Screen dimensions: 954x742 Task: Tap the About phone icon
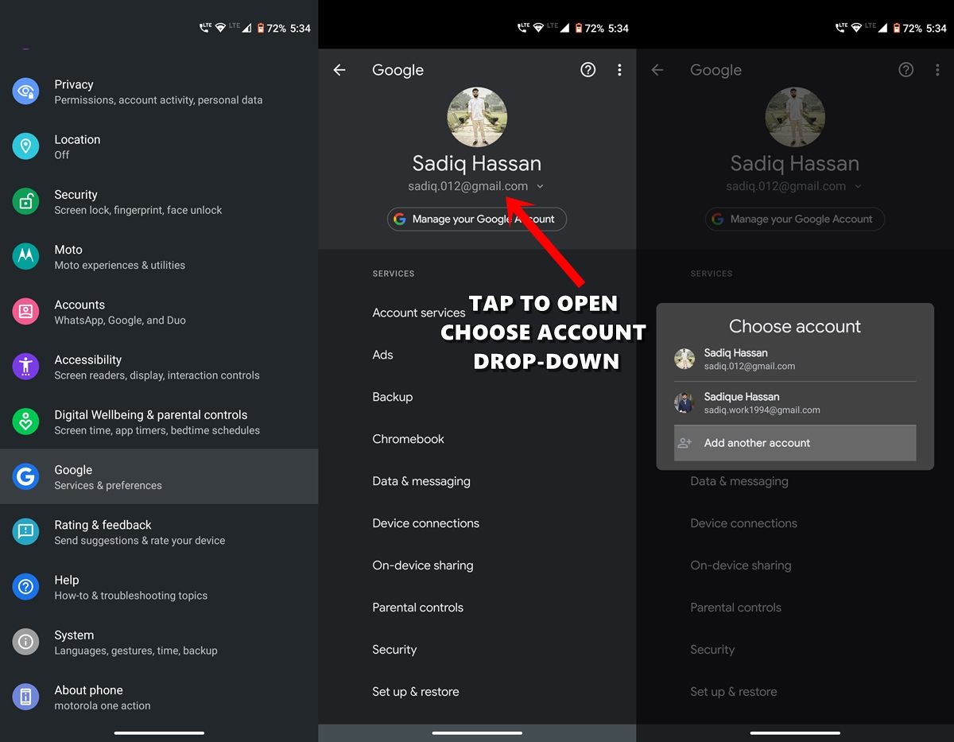point(25,697)
